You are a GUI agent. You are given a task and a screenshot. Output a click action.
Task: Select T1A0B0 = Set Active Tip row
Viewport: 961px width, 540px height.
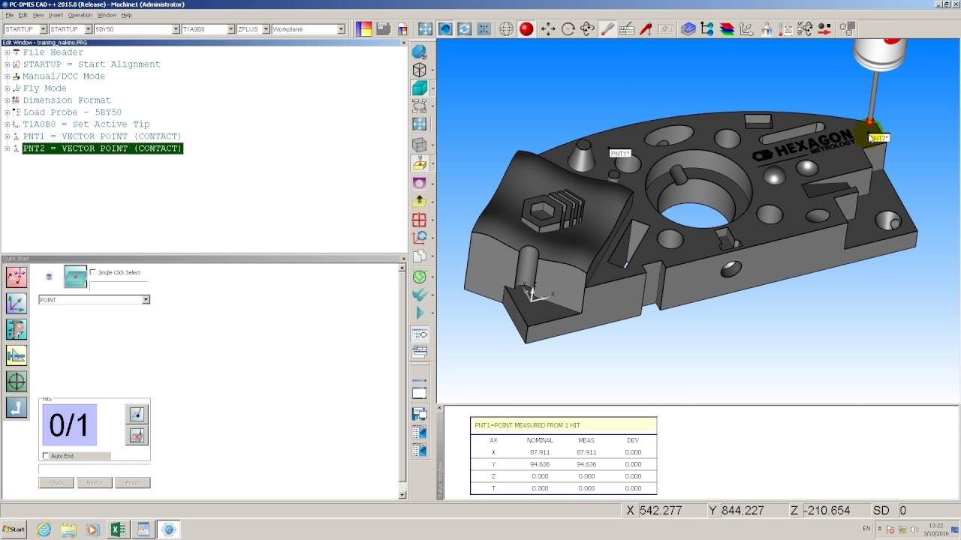(86, 124)
